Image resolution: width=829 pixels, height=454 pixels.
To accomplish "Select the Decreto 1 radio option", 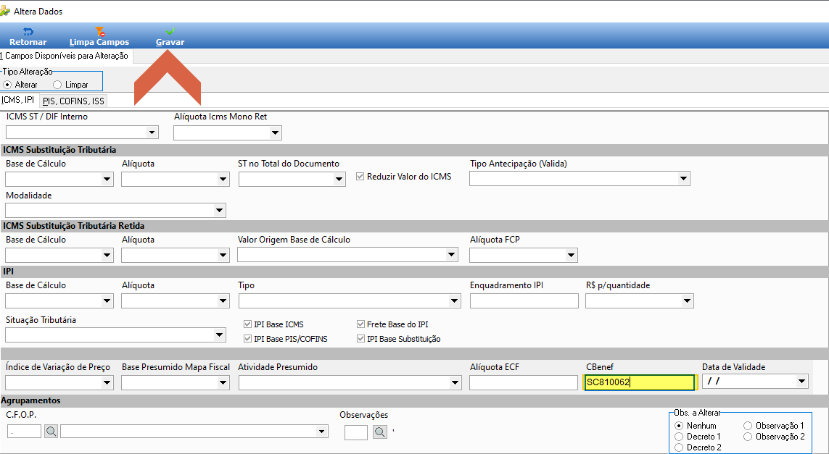I will coord(679,437).
